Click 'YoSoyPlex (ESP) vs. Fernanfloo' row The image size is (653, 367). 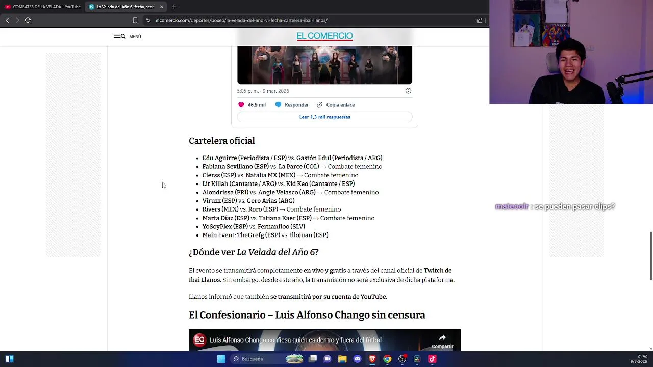tap(254, 226)
